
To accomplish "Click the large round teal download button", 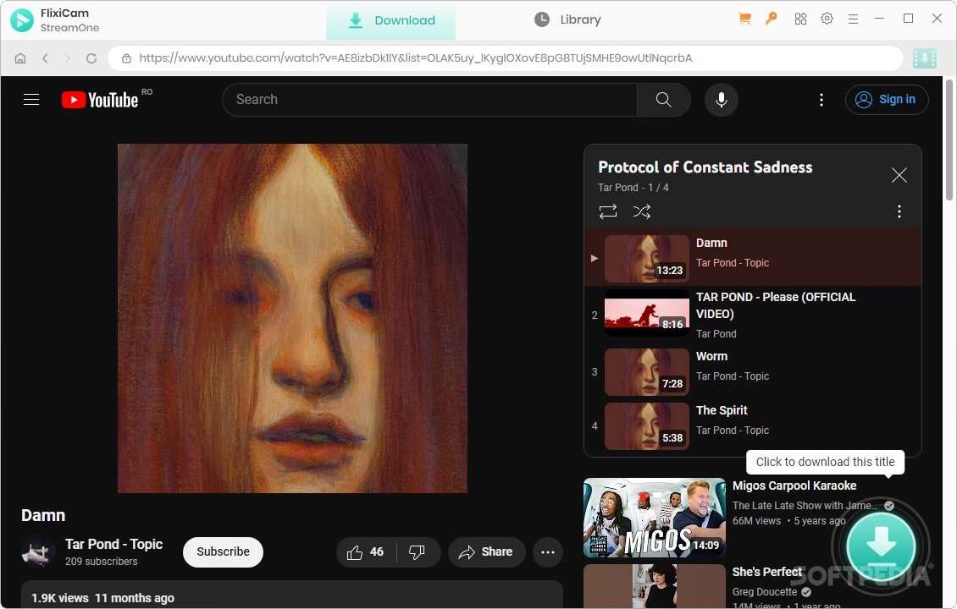I will 881,546.
